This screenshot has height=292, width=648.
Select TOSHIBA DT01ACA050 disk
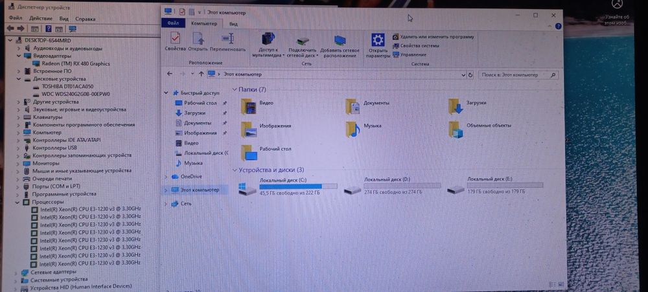click(x=64, y=86)
